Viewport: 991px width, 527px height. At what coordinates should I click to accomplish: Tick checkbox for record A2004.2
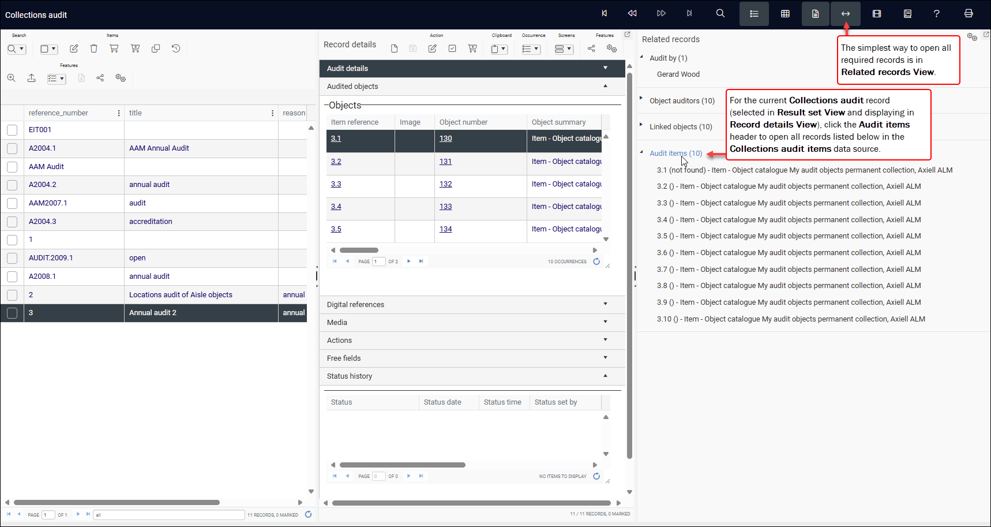pos(12,185)
